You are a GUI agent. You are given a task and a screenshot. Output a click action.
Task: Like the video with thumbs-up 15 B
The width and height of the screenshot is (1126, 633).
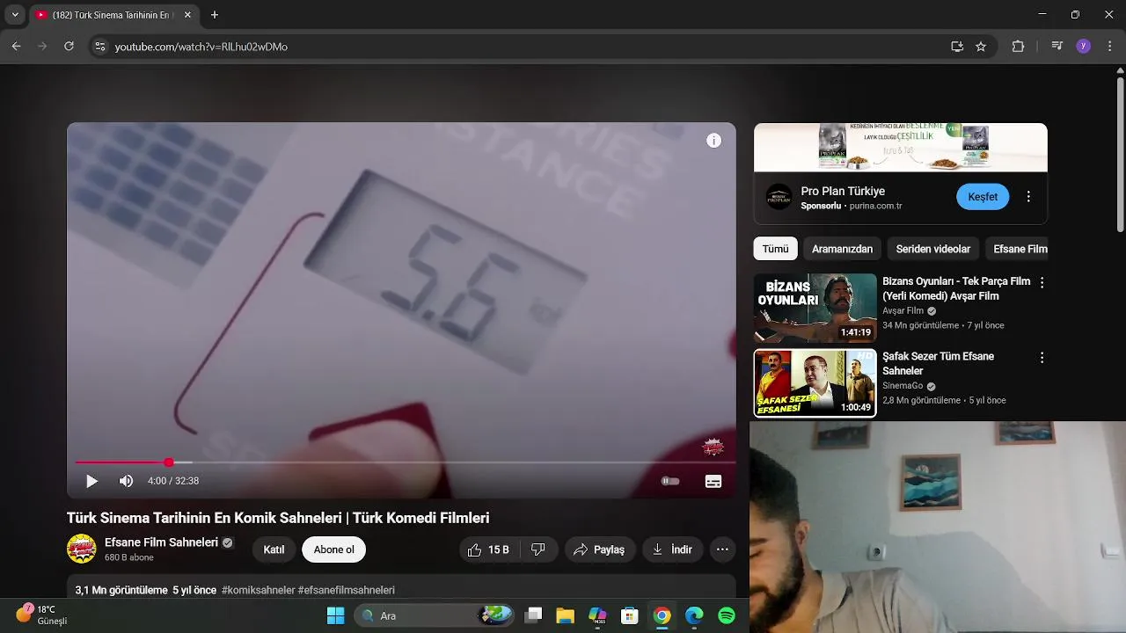488,549
